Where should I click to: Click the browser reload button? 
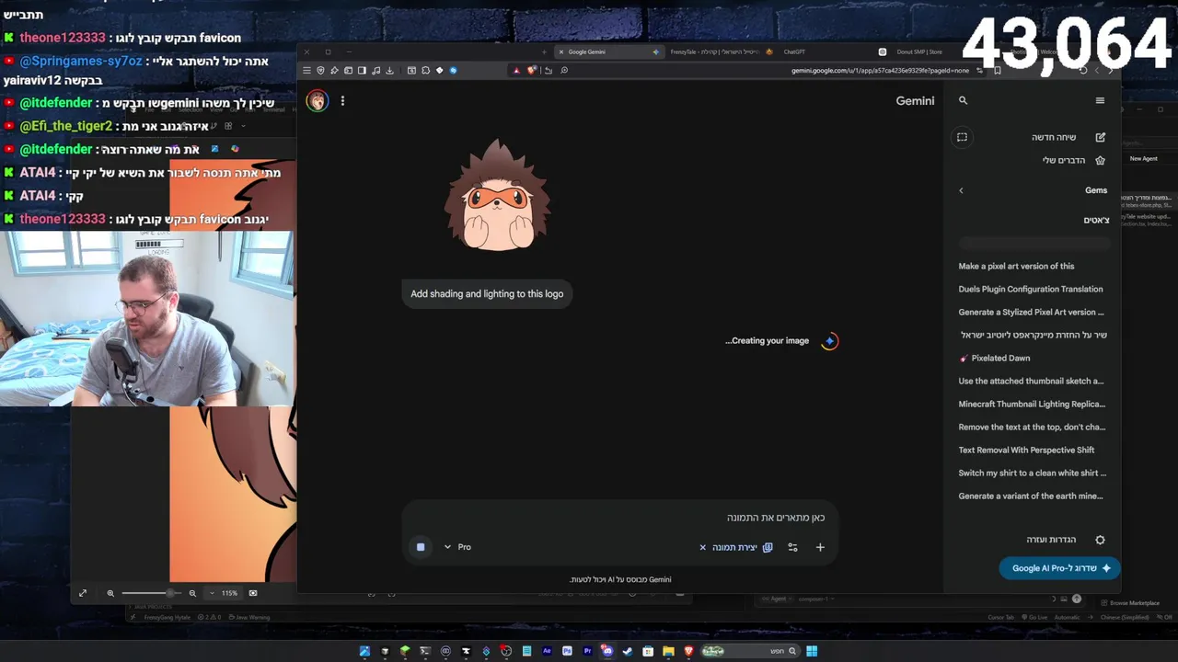pyautogui.click(x=1083, y=70)
